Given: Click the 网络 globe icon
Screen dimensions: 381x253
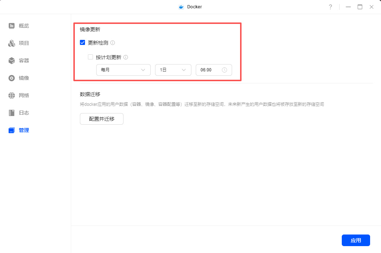Looking at the screenshot, I should click(11, 95).
